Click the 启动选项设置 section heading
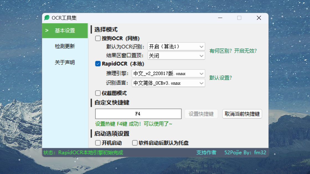 click(x=112, y=134)
